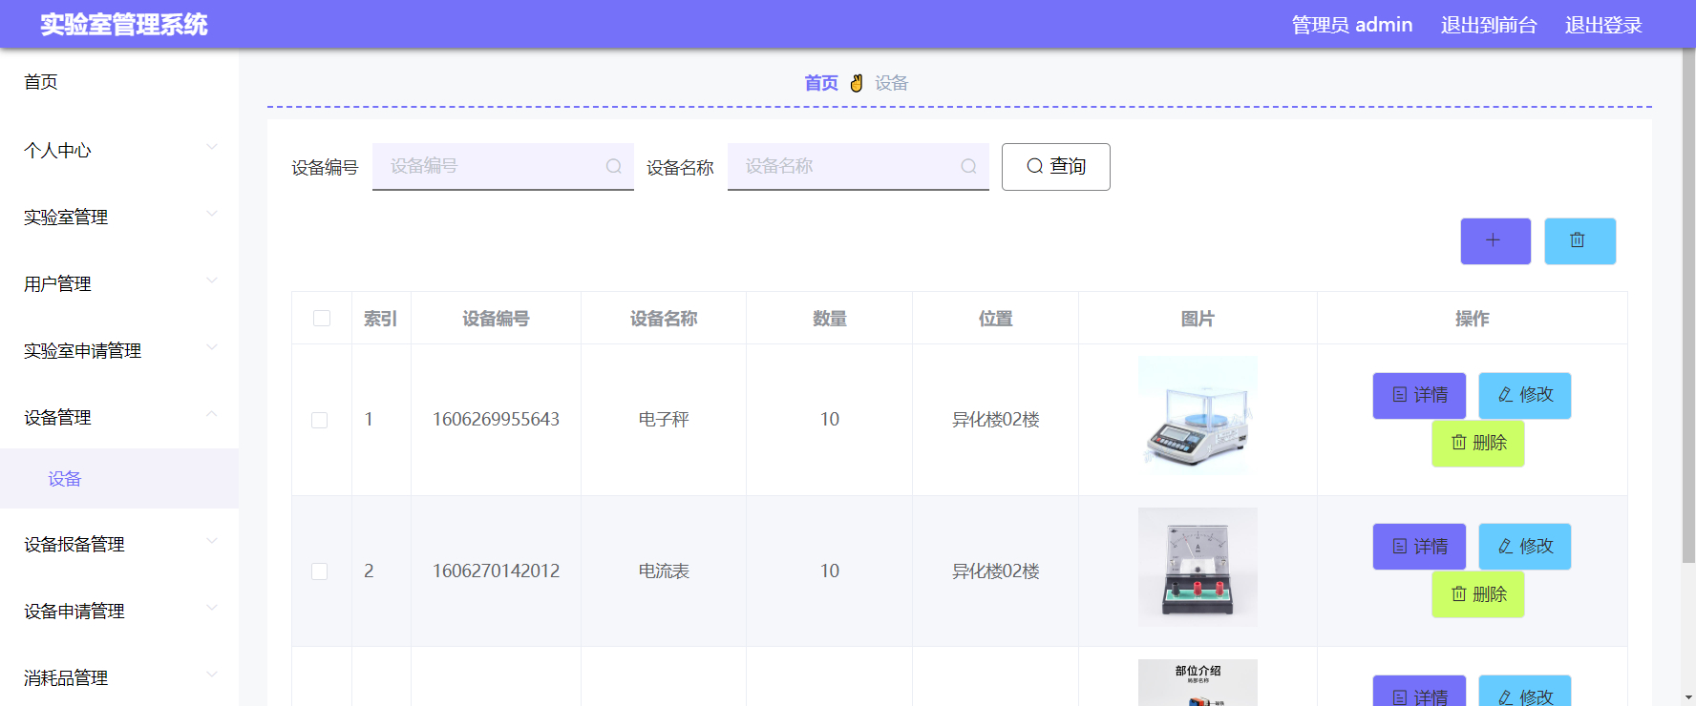Open 消耗品管理 sidebar menu
Screen dimensions: 1696x706
[x=119, y=677]
